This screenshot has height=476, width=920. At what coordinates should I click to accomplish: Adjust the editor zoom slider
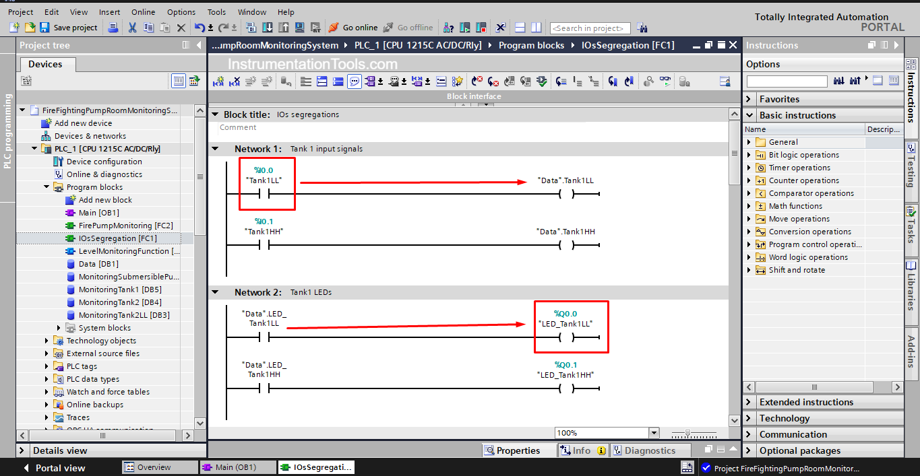point(687,433)
